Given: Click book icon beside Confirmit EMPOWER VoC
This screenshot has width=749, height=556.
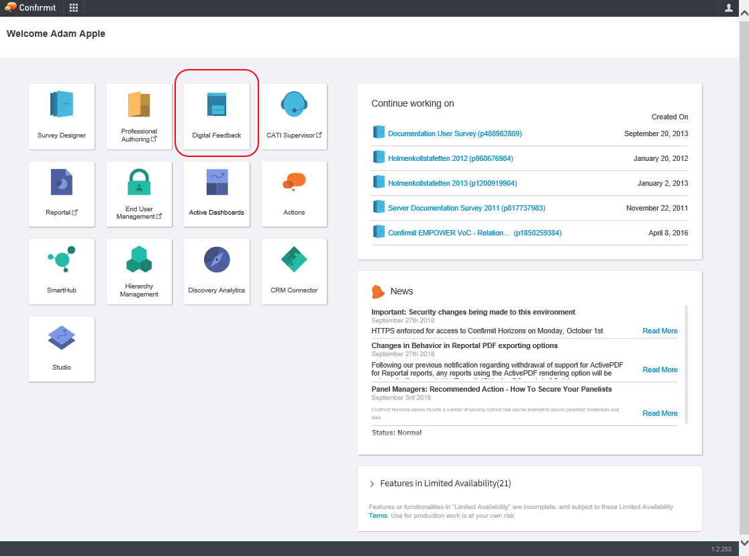Looking at the screenshot, I should [379, 231].
